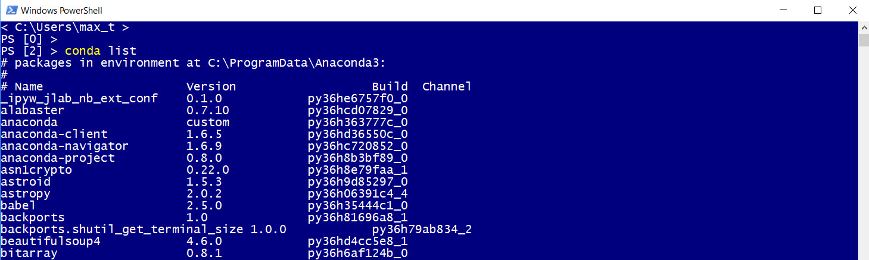Click the Version column header
The width and height of the screenshot is (869, 260).
pos(211,86)
